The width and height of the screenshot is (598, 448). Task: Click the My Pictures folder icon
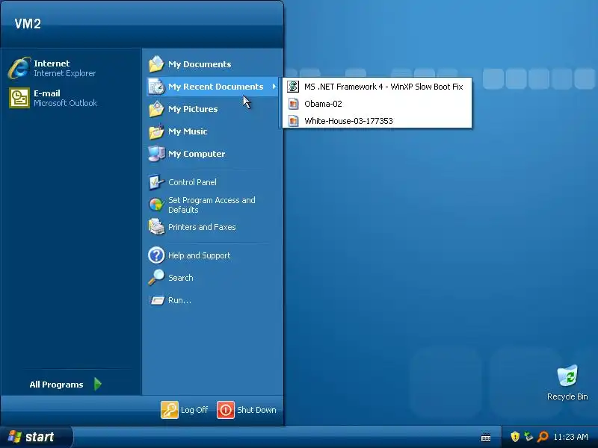coord(156,109)
